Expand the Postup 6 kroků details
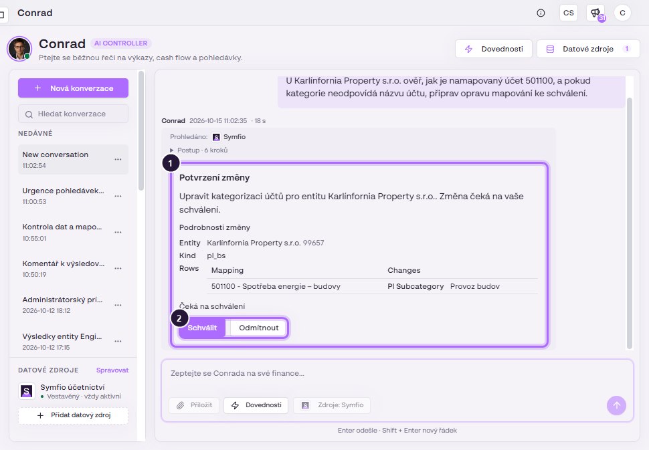 click(x=199, y=150)
